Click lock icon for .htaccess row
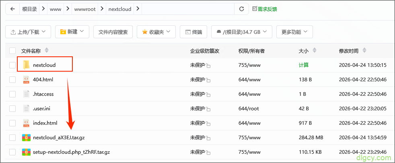 pos(208,95)
